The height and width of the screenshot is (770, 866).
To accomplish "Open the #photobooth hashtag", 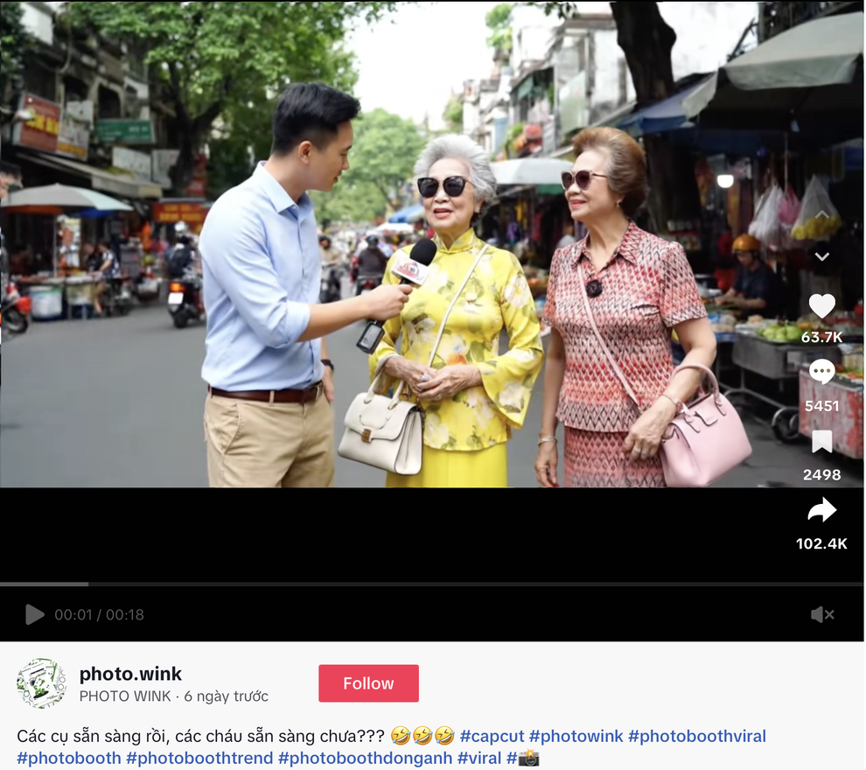I will 69,758.
